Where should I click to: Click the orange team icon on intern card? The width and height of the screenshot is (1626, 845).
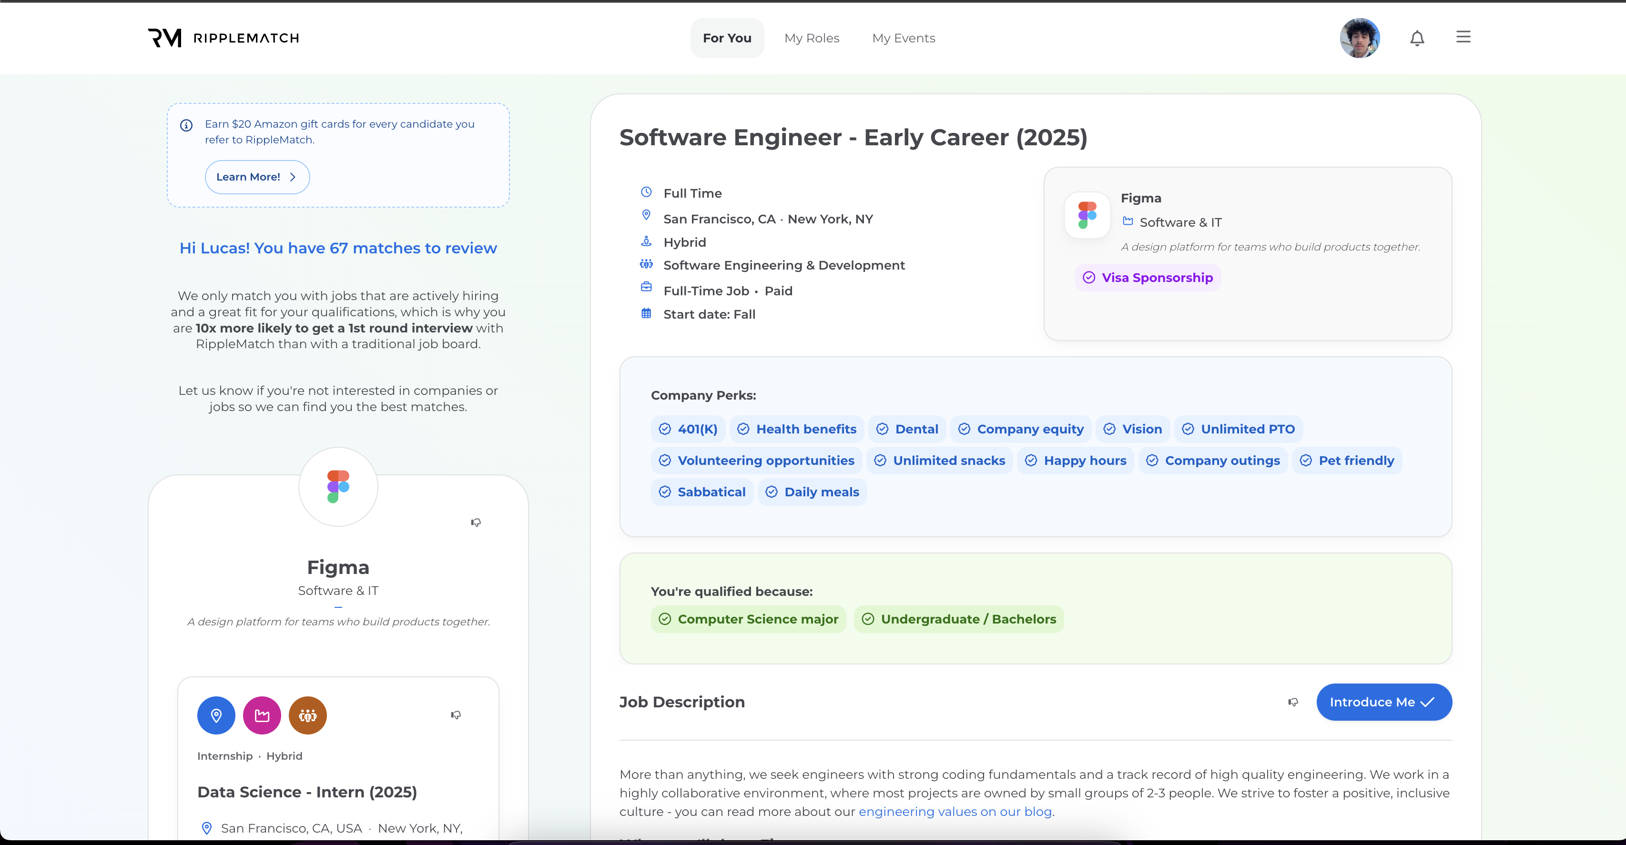coord(307,715)
